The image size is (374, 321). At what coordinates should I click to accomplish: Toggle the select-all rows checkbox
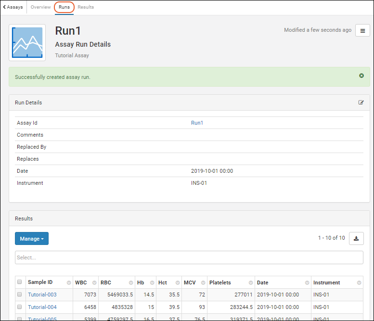20,282
